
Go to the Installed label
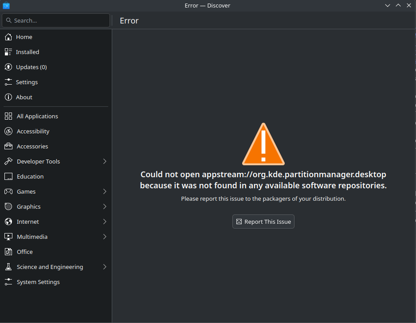coord(27,52)
